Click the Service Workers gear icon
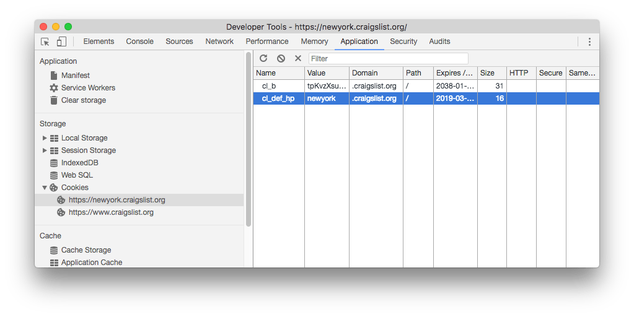The width and height of the screenshot is (634, 317). click(x=54, y=88)
